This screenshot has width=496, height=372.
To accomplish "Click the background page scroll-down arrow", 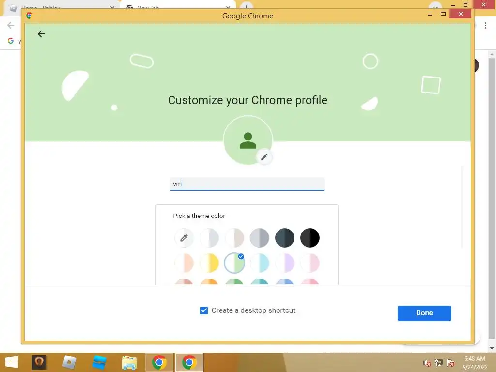I will [492, 348].
